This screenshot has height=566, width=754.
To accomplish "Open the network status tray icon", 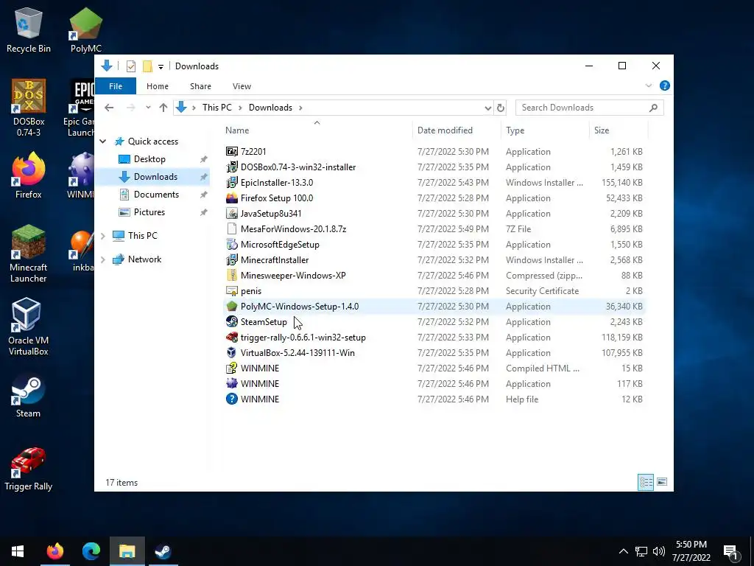I will click(641, 551).
